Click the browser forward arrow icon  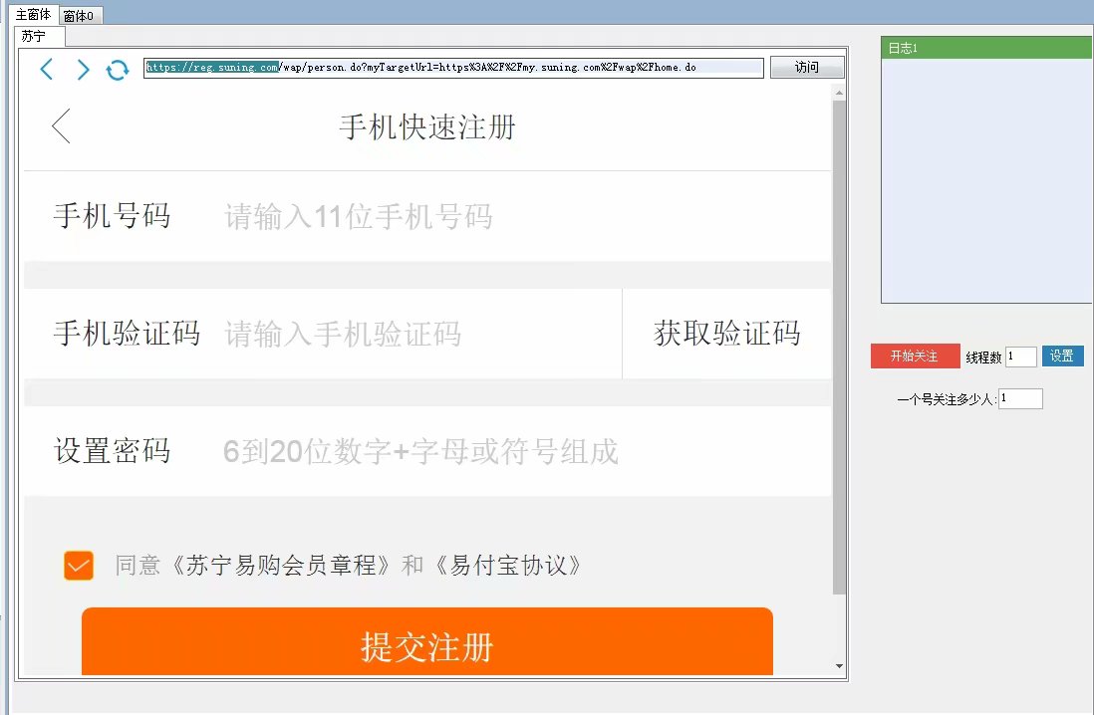click(x=83, y=69)
